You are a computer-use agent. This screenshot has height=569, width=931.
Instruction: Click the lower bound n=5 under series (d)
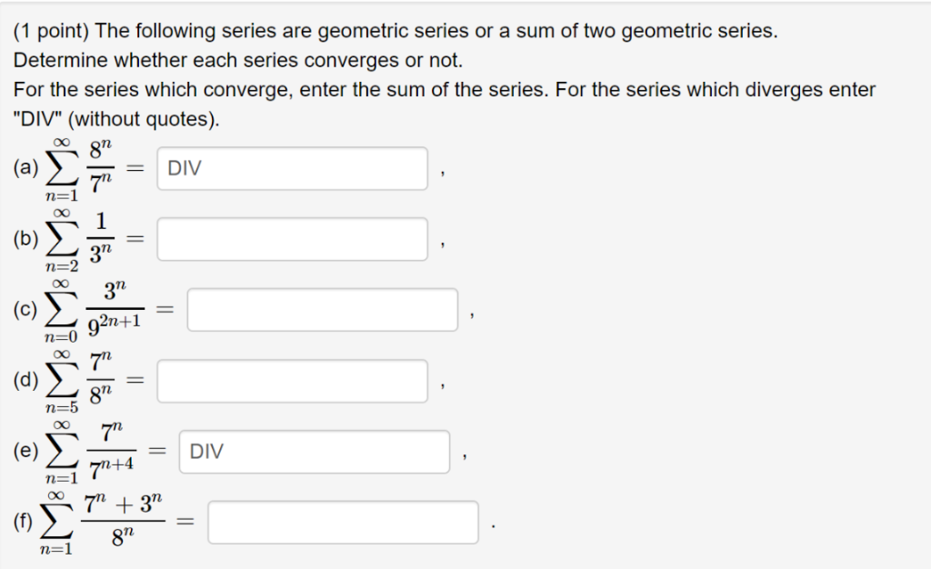(60, 405)
